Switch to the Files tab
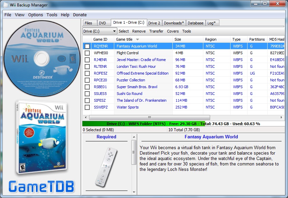288x198 pixels. pyautogui.click(x=90, y=23)
